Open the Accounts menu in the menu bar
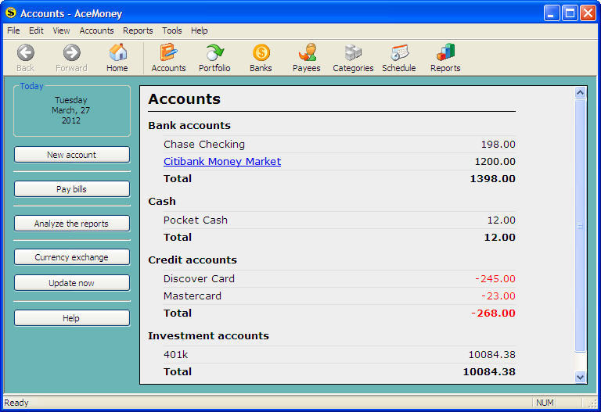601x412 pixels. pyautogui.click(x=96, y=30)
